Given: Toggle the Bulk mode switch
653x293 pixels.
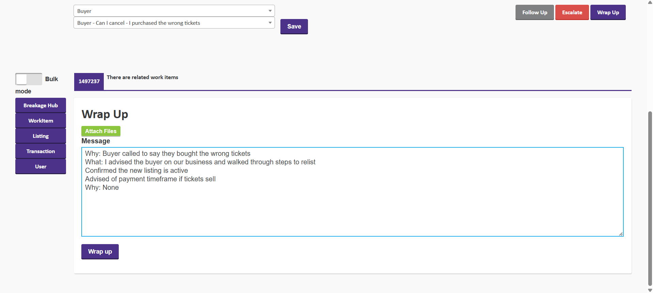Looking at the screenshot, I should click(x=29, y=79).
